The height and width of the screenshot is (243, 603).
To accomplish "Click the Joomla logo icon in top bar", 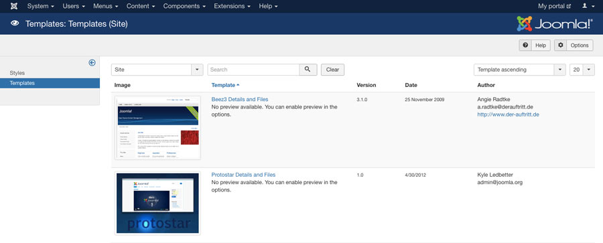I will point(14,6).
